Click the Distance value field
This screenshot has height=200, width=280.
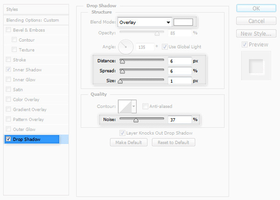[x=180, y=61]
